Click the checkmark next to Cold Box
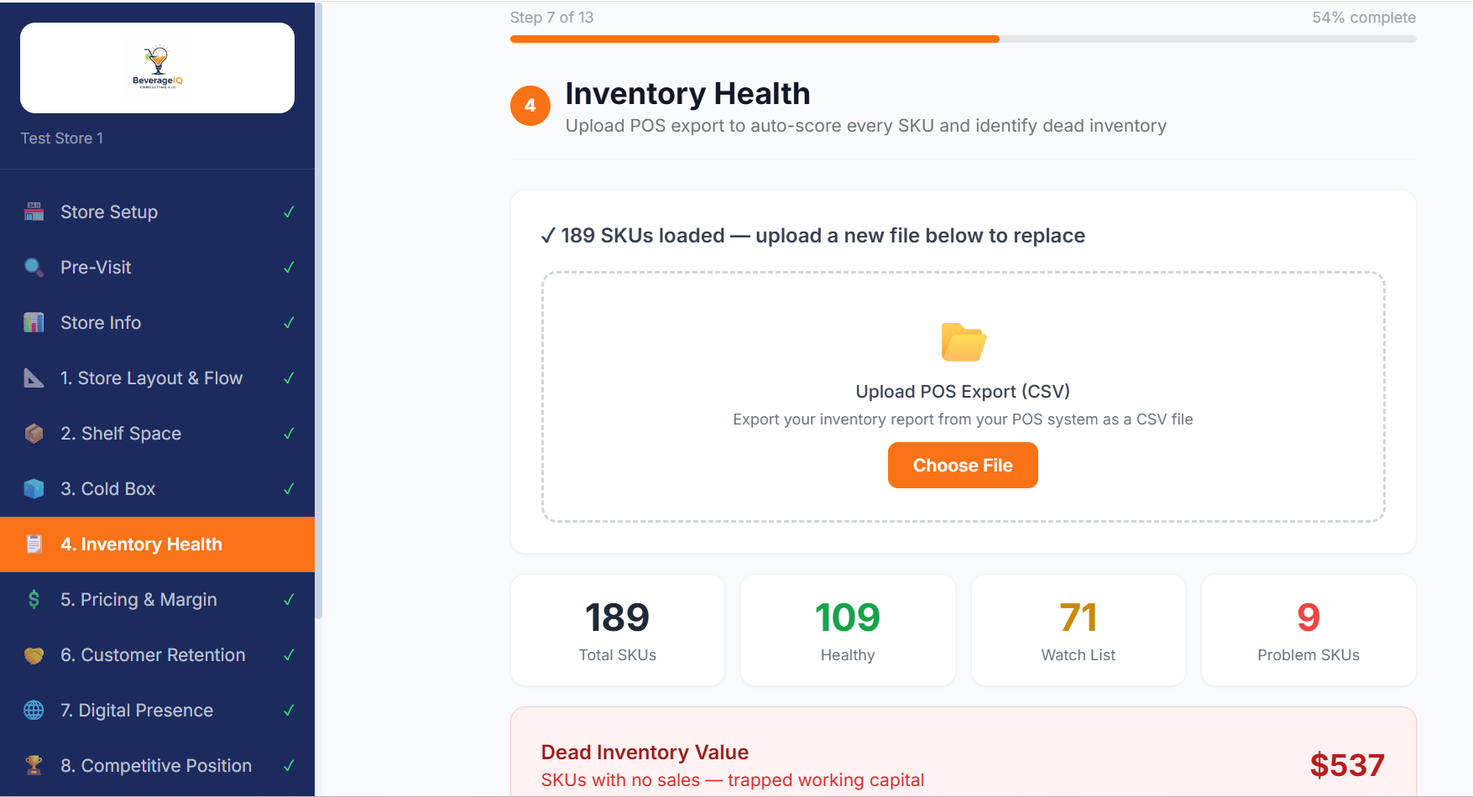The height and width of the screenshot is (797, 1473). (289, 488)
